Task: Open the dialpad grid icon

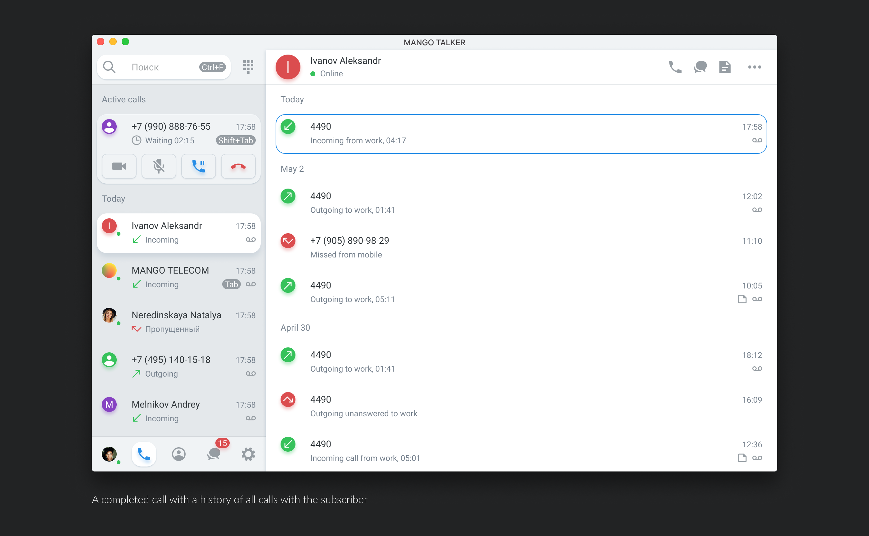Action: pos(248,67)
